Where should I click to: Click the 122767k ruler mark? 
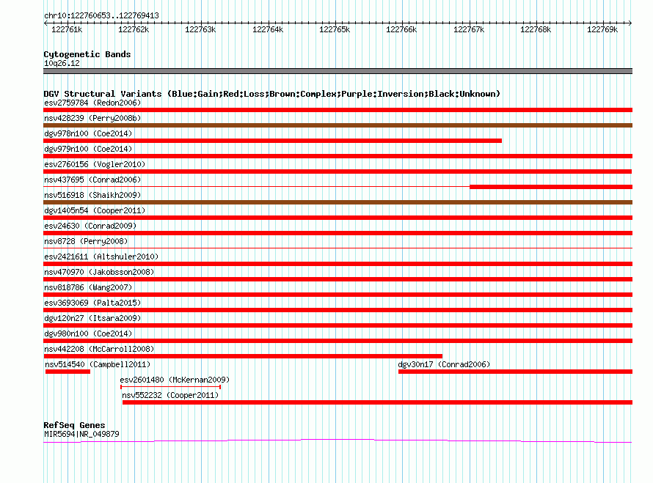coord(469,29)
